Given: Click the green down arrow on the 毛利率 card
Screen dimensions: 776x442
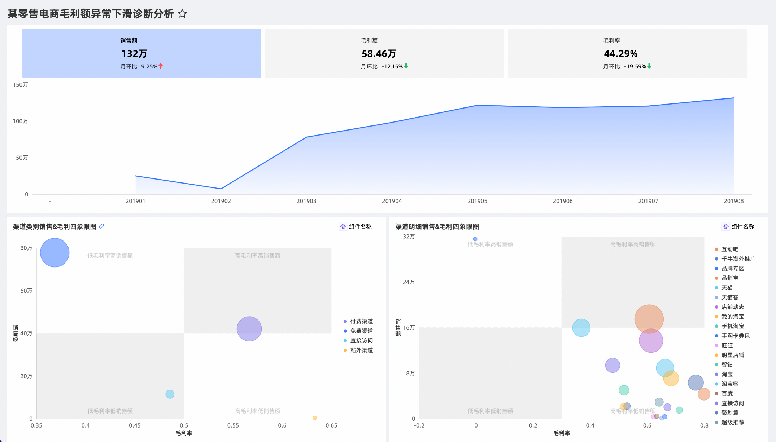Looking at the screenshot, I should click(649, 66).
